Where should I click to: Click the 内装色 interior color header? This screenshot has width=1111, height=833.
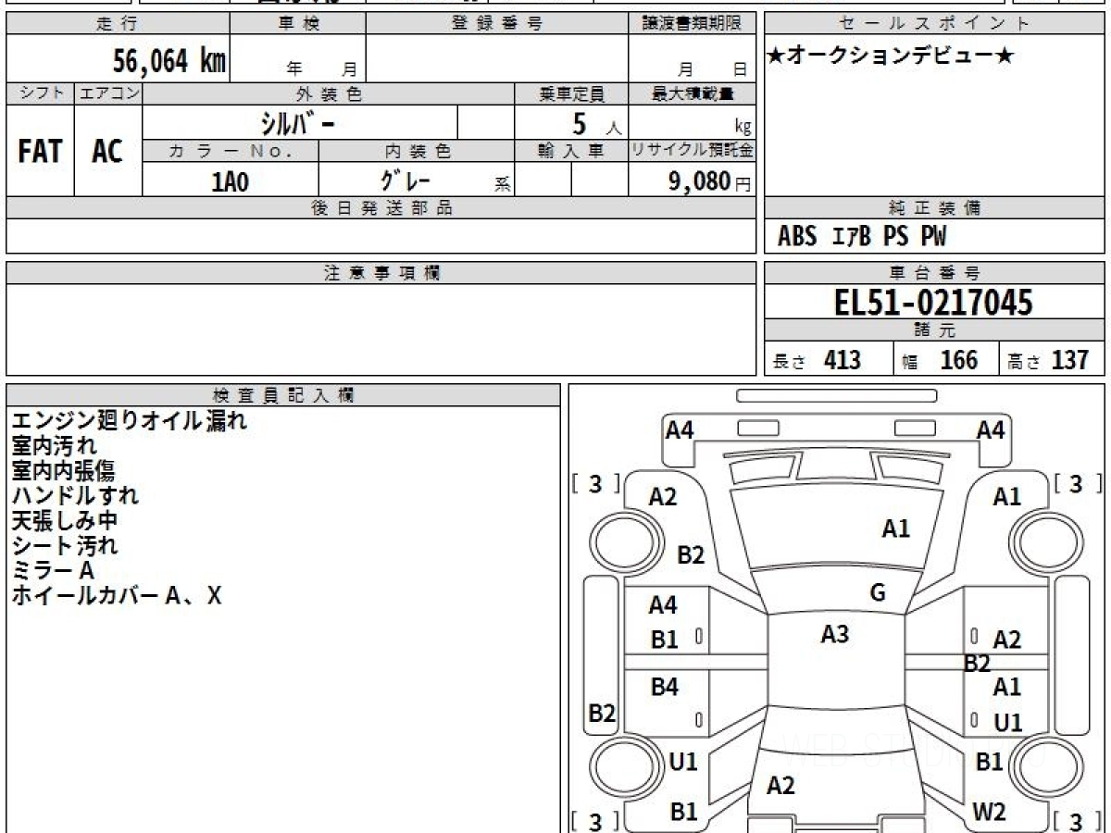(x=417, y=151)
